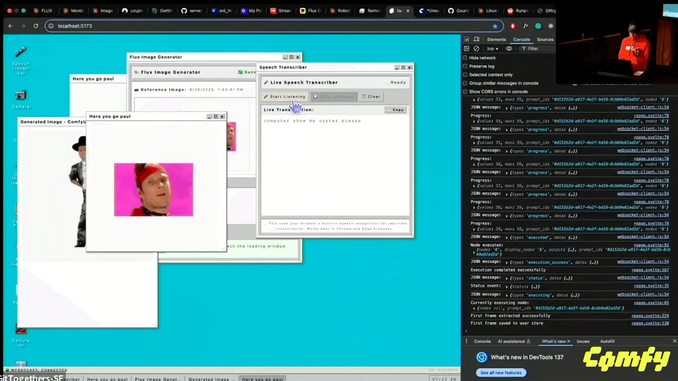Go back with the browser back arrow
The image size is (678, 381).
10,26
